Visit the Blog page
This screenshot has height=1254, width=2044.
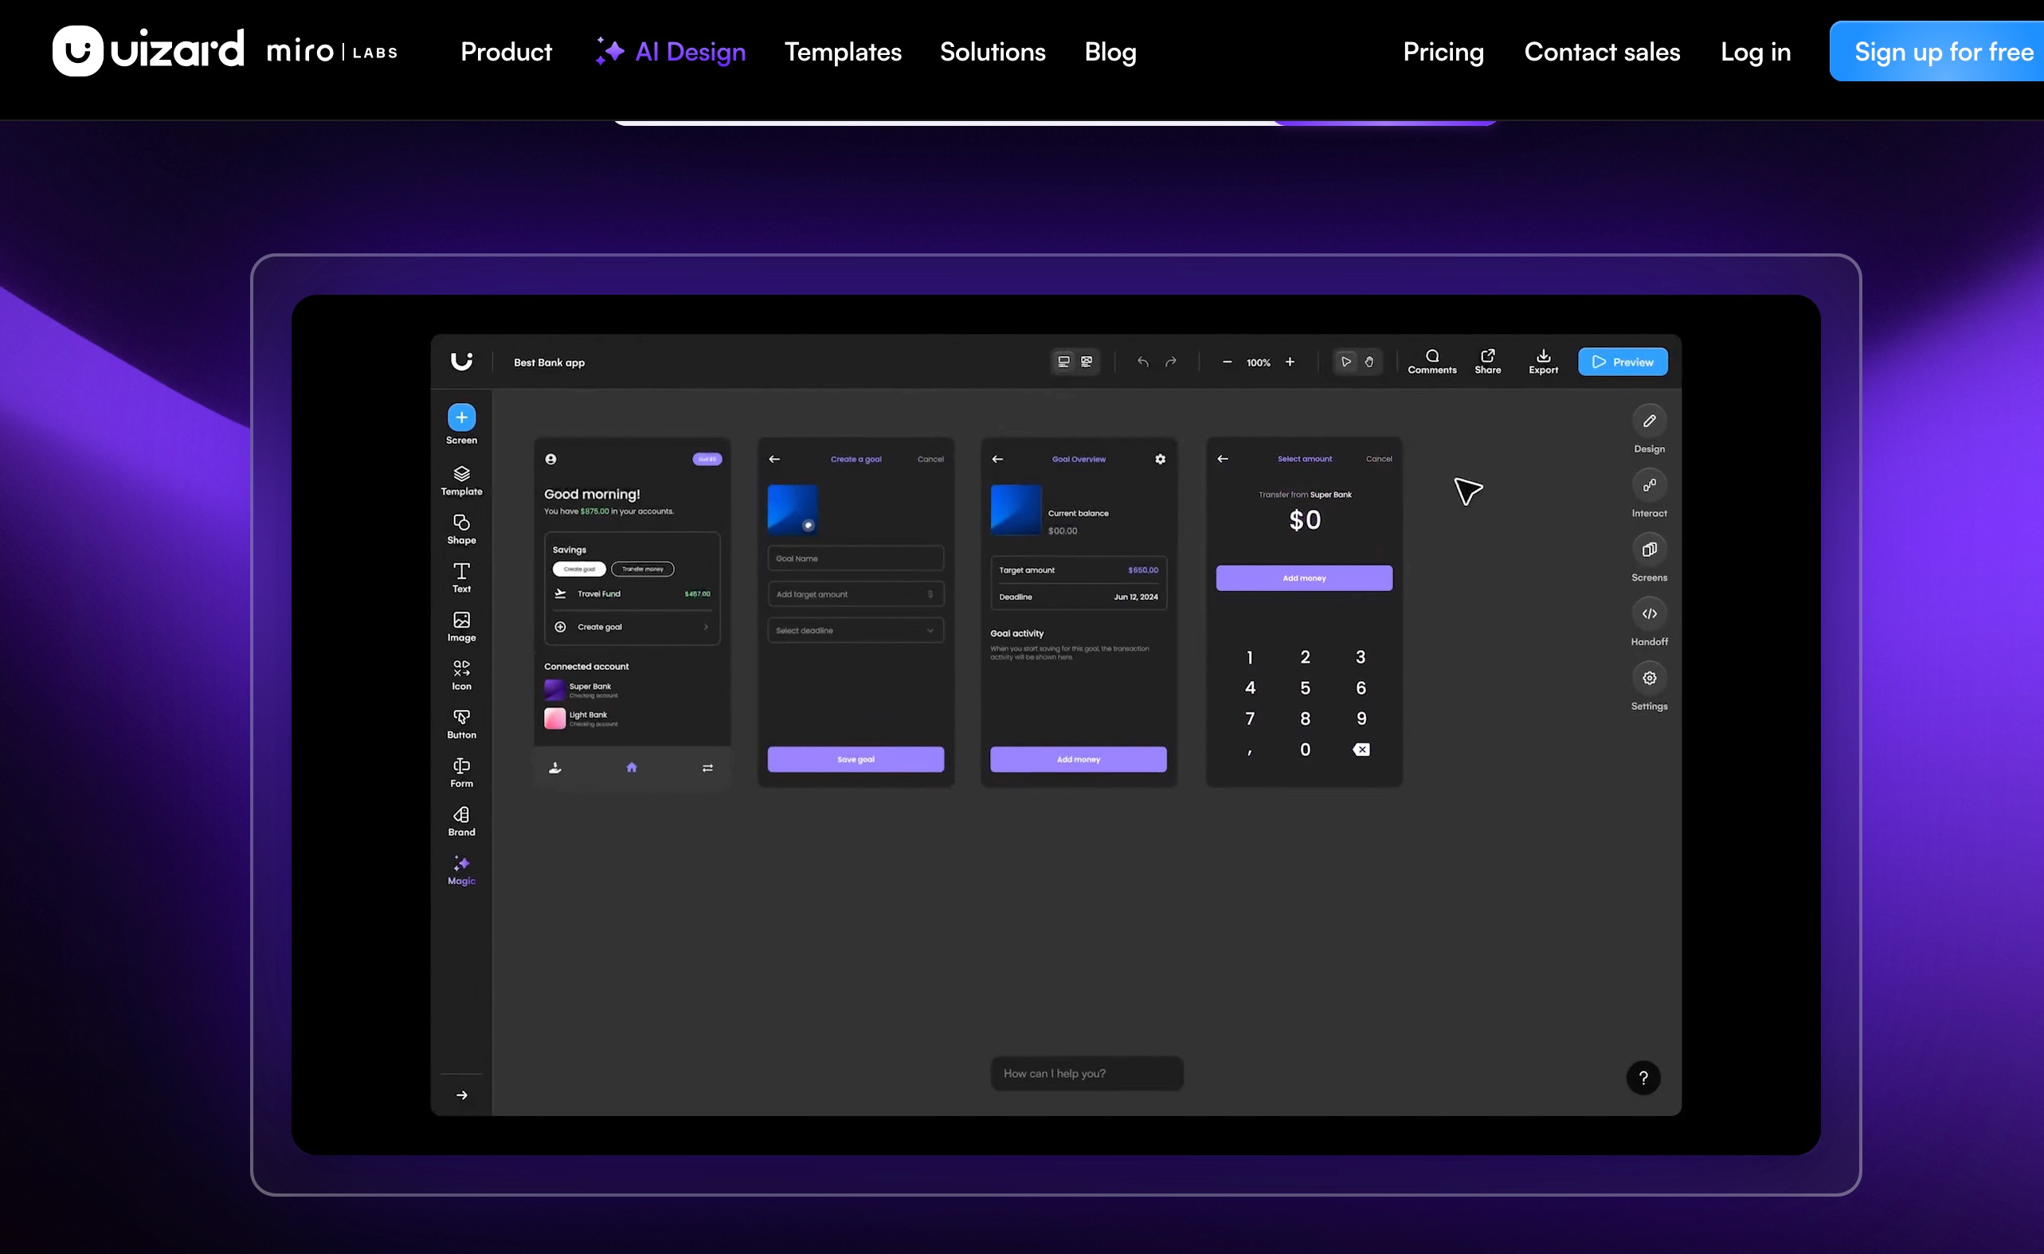tap(1110, 52)
